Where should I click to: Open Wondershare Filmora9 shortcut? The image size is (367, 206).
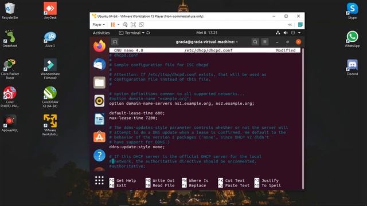(x=50, y=69)
